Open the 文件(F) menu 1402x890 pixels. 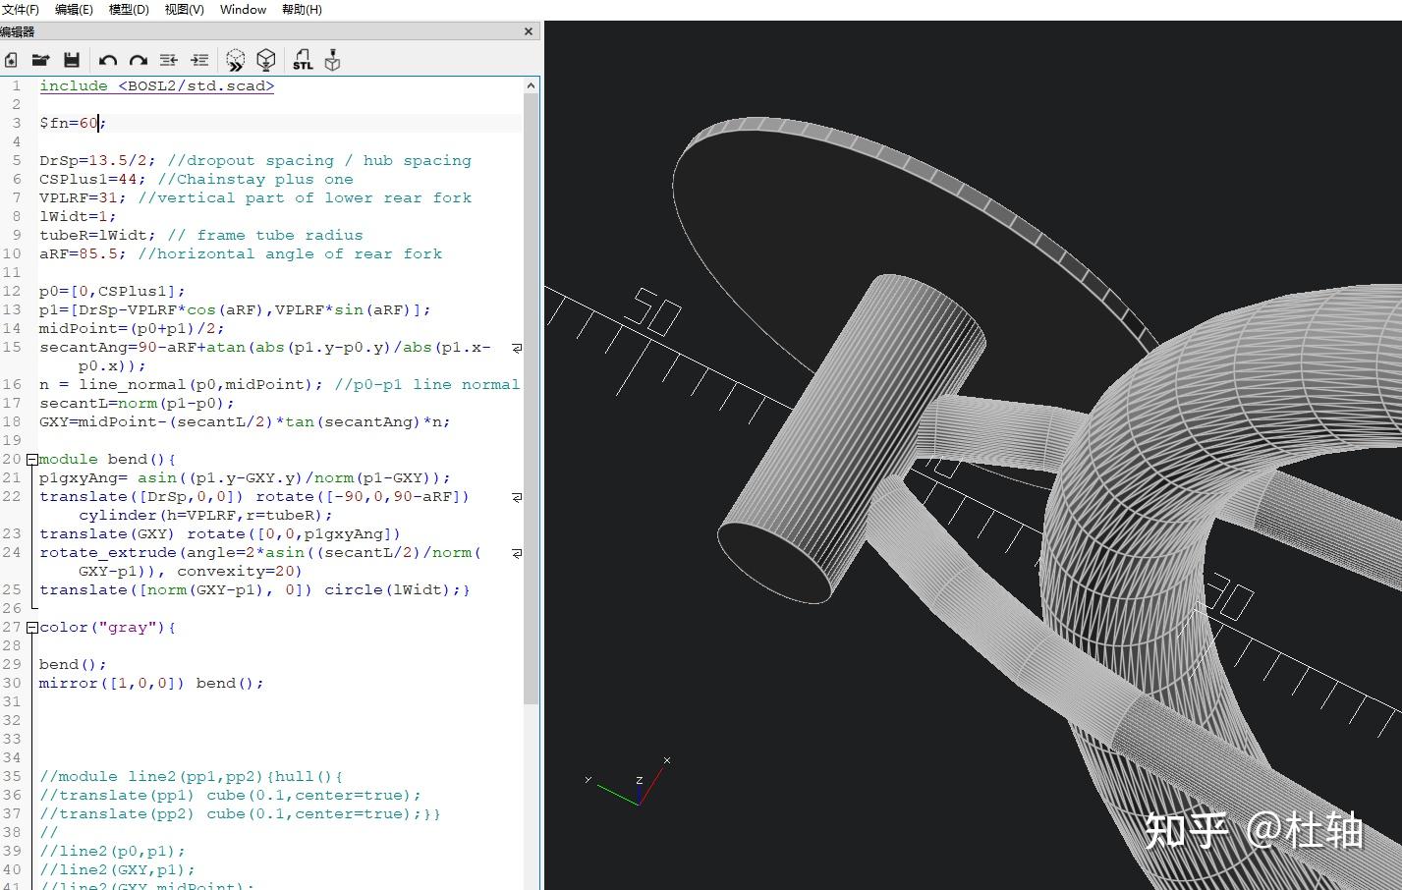click(x=20, y=10)
